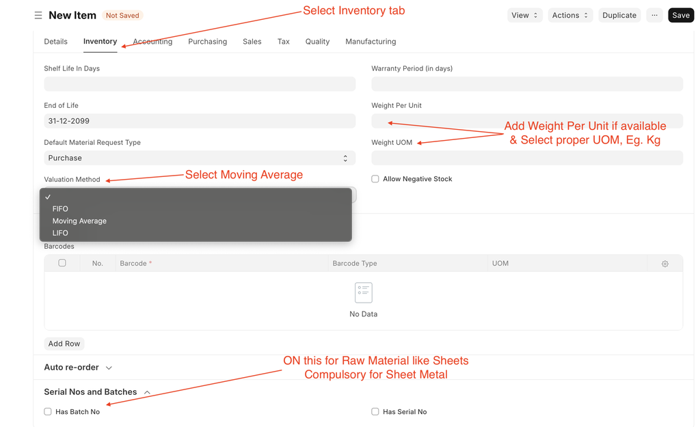This screenshot has width=700, height=427.
Task: Open the View dropdown
Action: (x=524, y=15)
